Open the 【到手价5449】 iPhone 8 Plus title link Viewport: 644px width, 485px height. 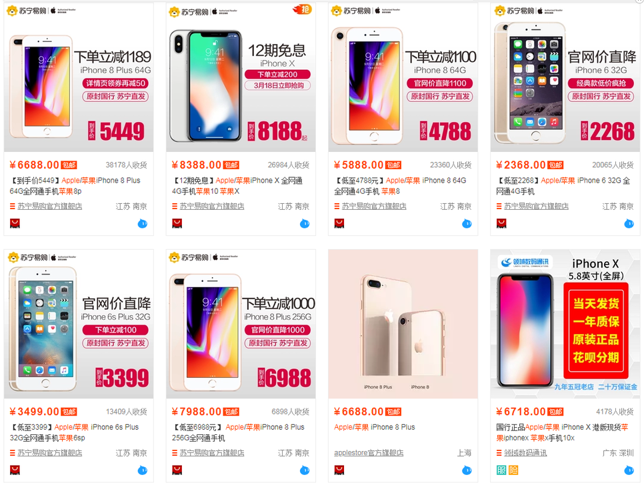[75, 186]
